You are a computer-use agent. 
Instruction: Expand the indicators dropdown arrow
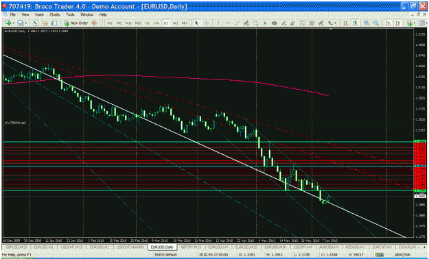pyautogui.click(x=415, y=23)
